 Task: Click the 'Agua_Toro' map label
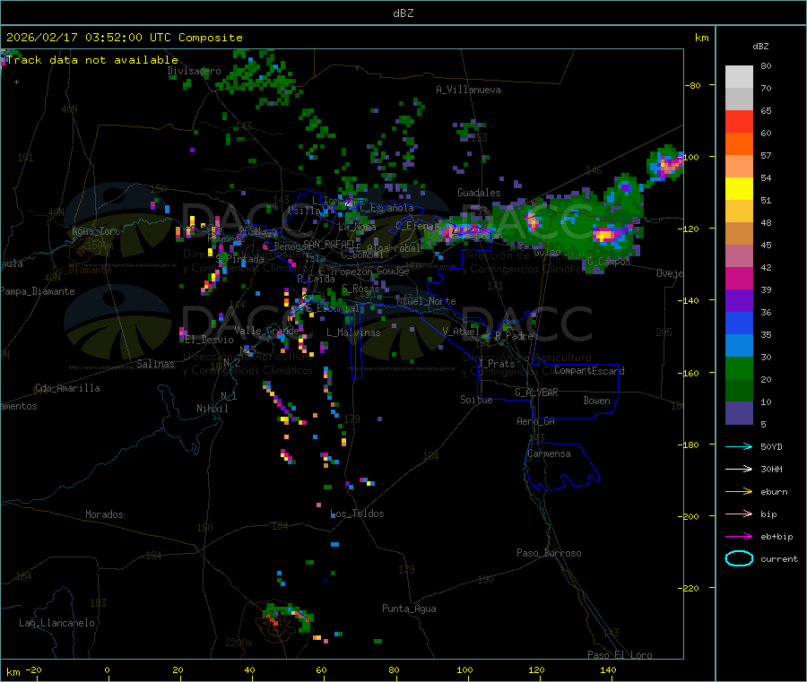[x=96, y=231]
